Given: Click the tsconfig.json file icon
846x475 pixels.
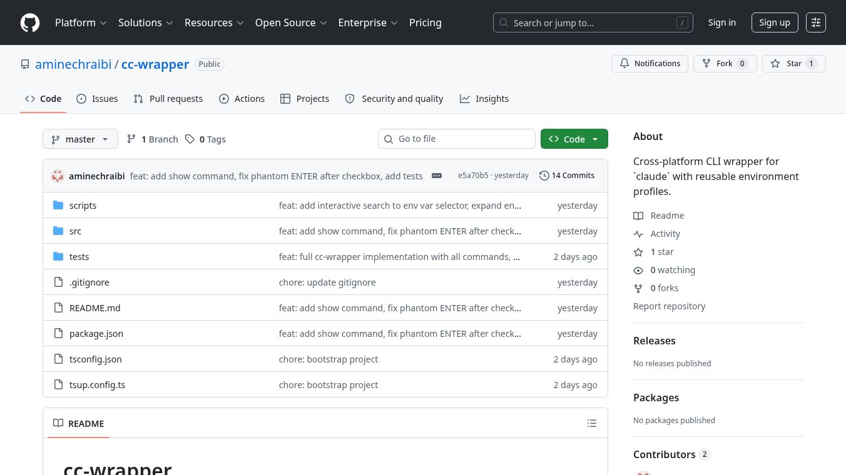Looking at the screenshot, I should [58, 359].
